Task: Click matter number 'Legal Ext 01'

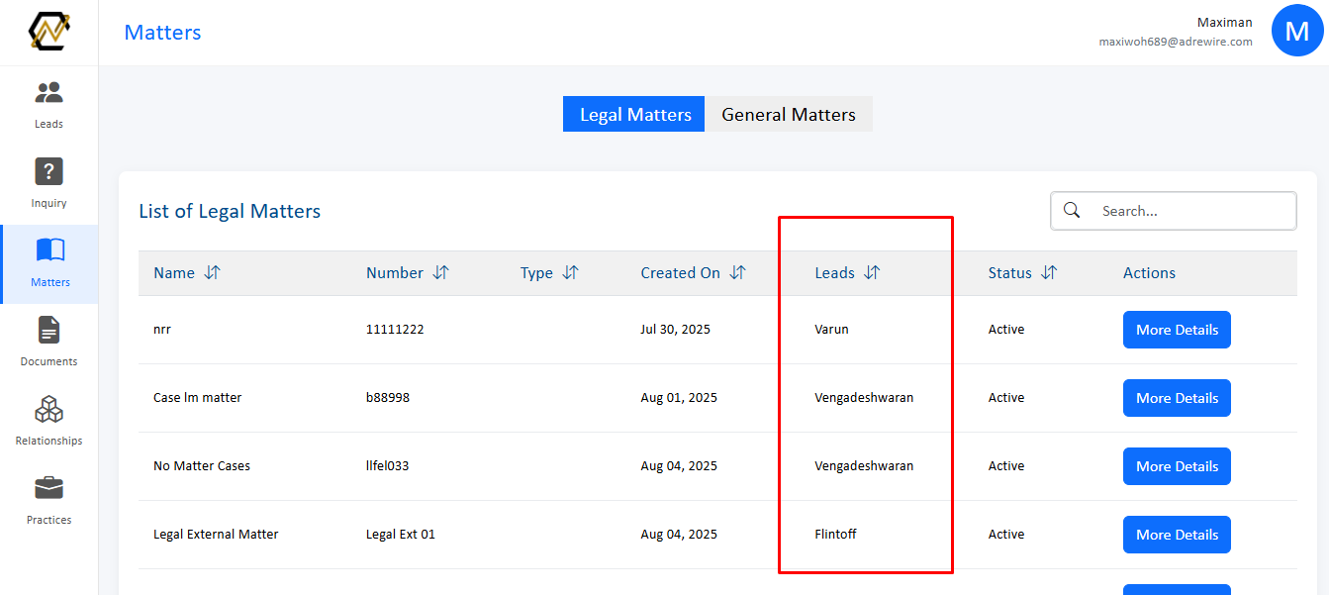Action: pos(401,535)
